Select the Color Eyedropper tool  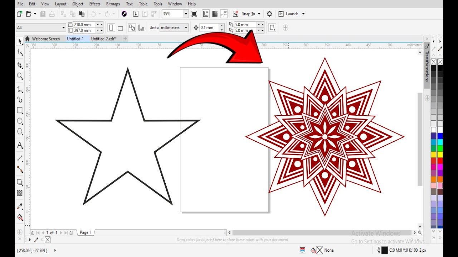click(x=20, y=206)
